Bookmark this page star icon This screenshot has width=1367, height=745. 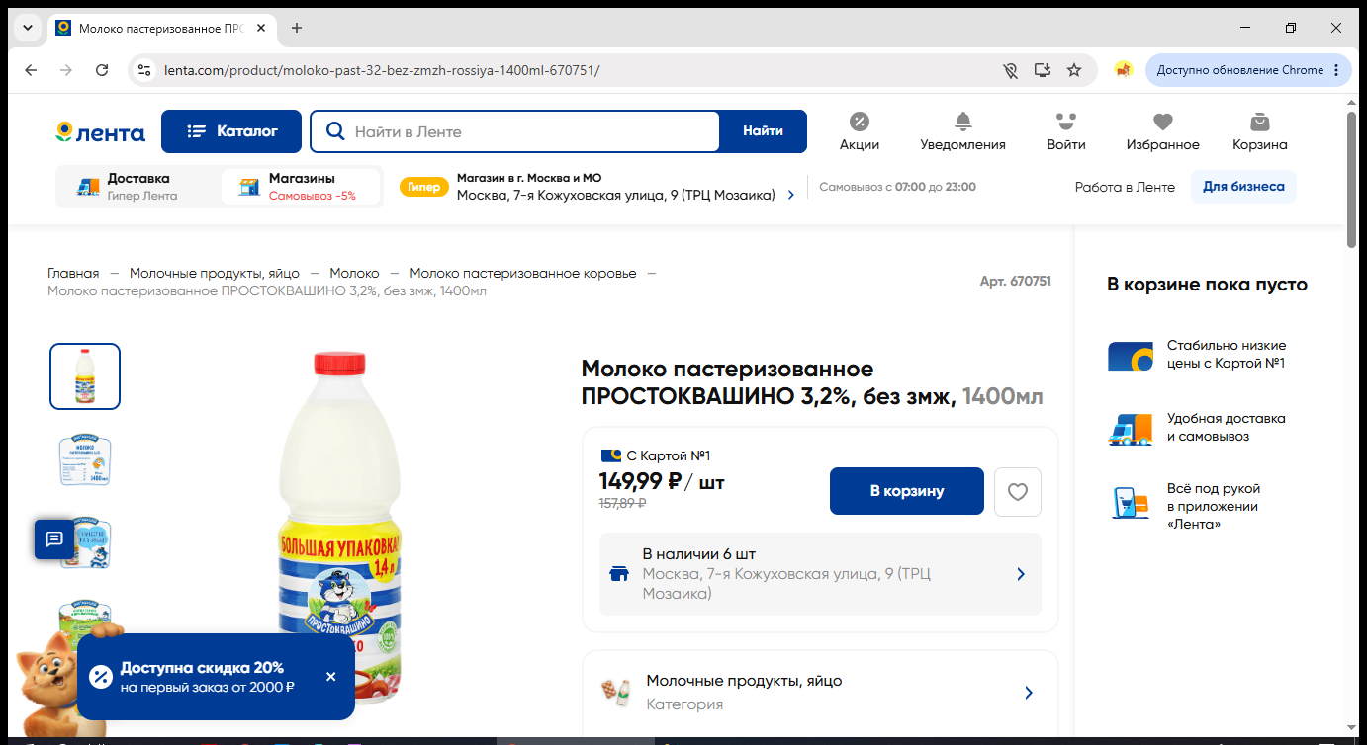point(1074,70)
